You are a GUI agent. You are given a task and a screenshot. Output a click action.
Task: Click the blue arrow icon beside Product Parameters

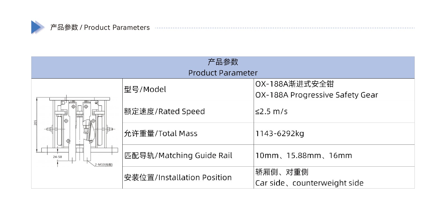point(38,27)
